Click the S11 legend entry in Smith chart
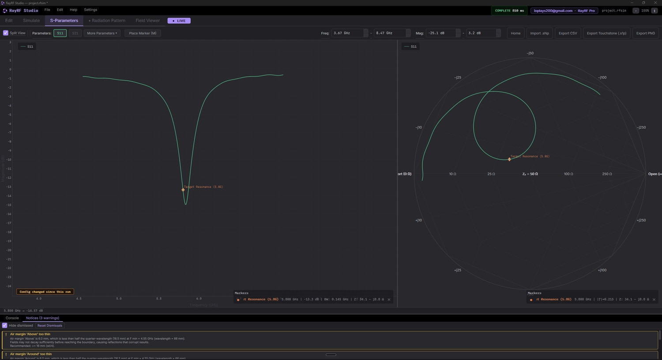This screenshot has width=662, height=360. (410, 46)
